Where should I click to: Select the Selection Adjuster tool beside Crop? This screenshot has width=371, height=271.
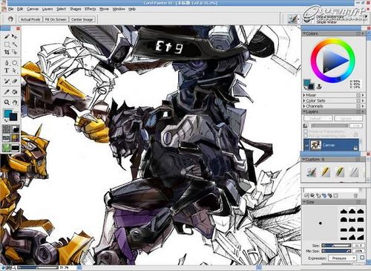(x=15, y=52)
